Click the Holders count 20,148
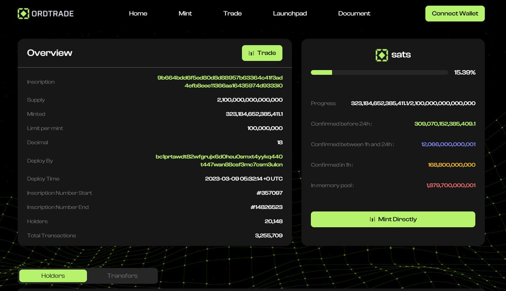The height and width of the screenshot is (291, 506). tap(274, 222)
